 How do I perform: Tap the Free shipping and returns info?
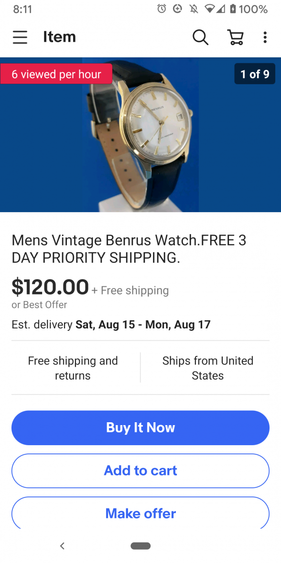click(x=73, y=368)
